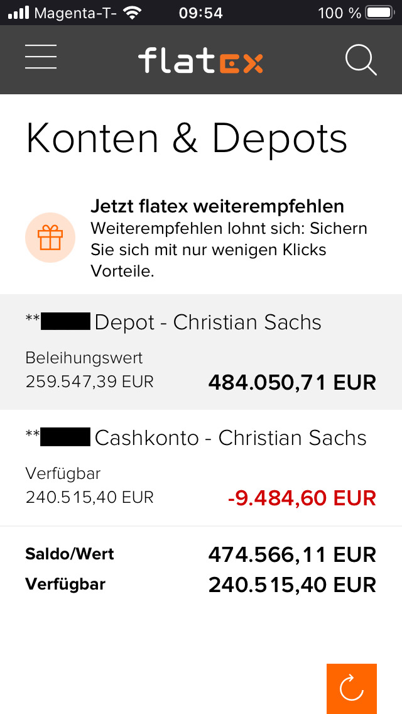402x714 pixels.
Task: Tap the referral description text
Action: click(x=229, y=250)
